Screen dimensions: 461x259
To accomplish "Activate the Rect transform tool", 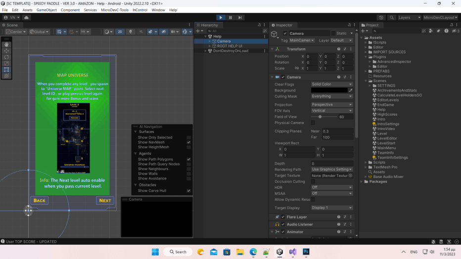I will coord(6,70).
